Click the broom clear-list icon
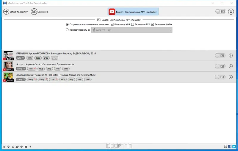238x151 pixels. pyautogui.click(x=4, y=147)
